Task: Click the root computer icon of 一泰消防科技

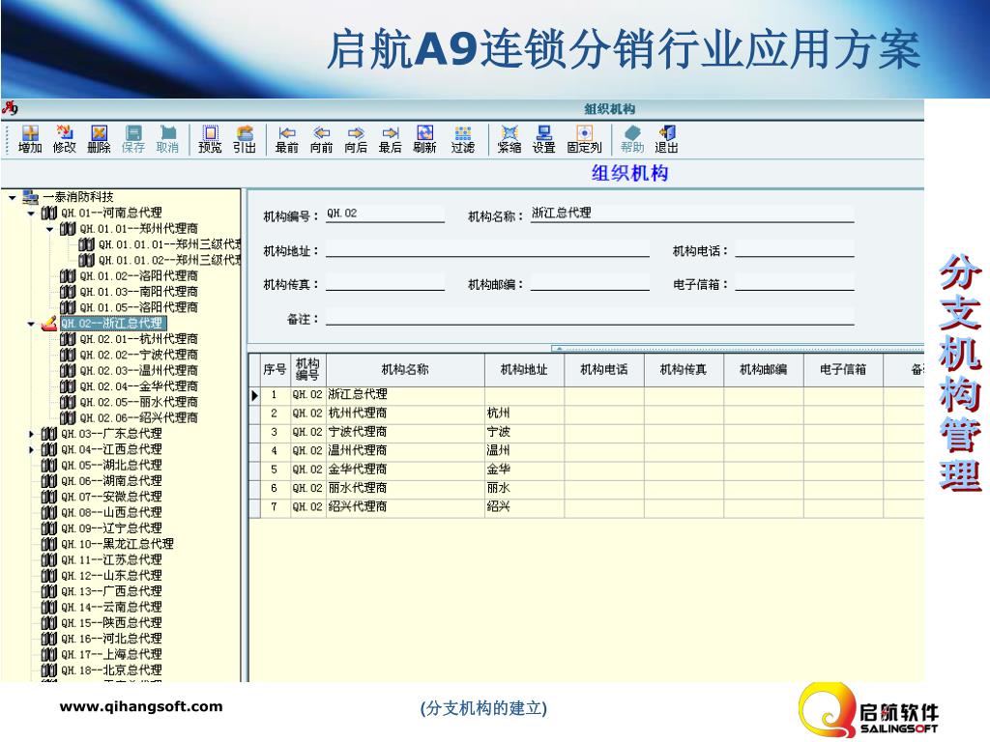Action: (30, 197)
